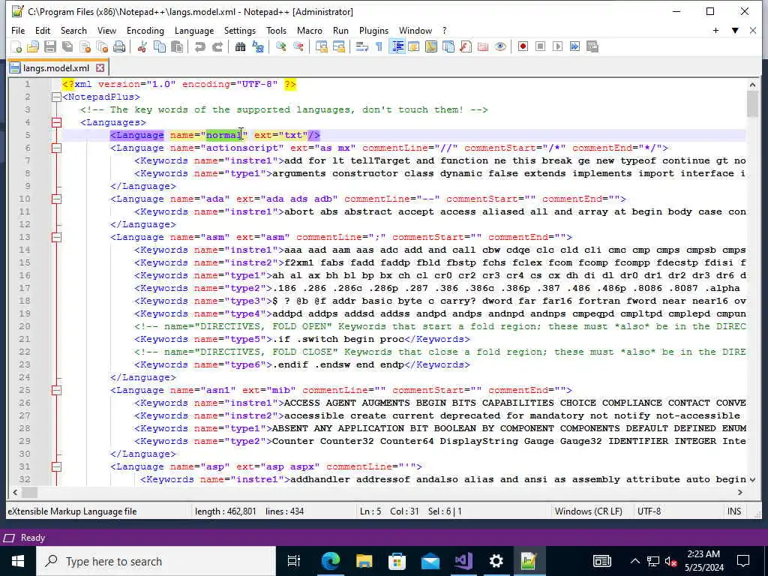Open the Macro menu
Viewport: 768px width, 576px height.
pyautogui.click(x=310, y=30)
